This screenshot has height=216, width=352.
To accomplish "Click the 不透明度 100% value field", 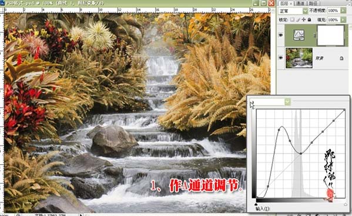I will point(334,11).
